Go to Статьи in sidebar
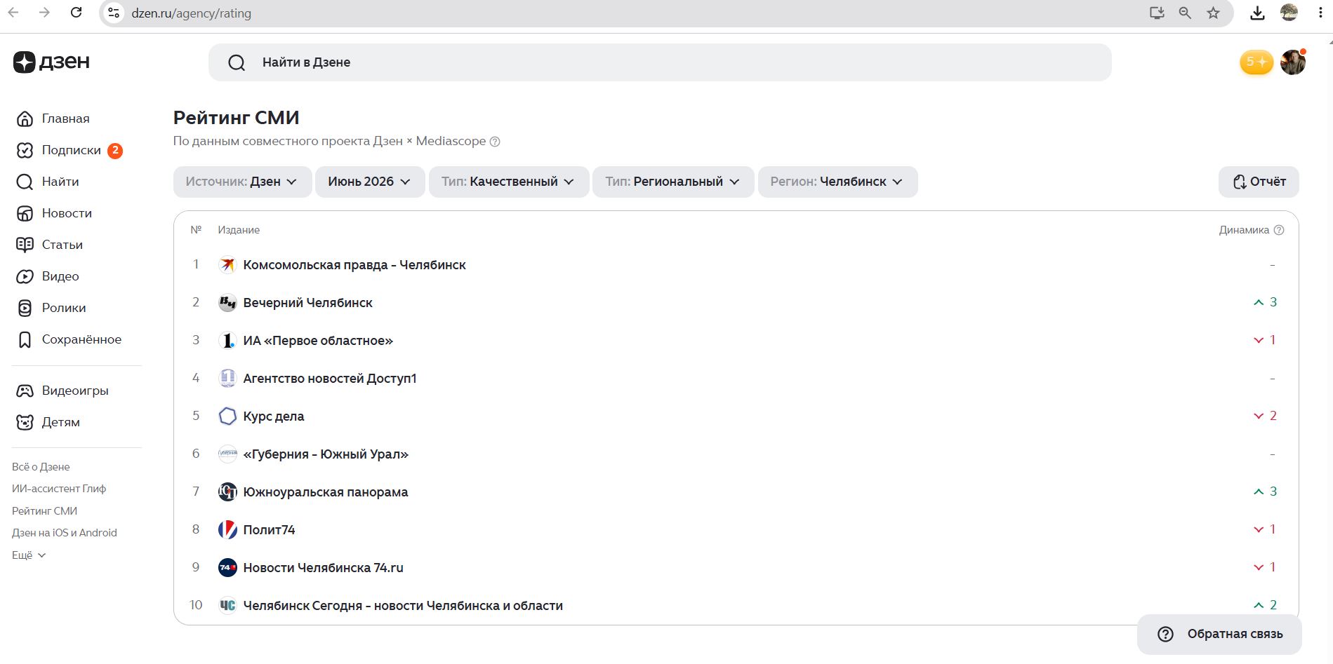 click(x=62, y=245)
